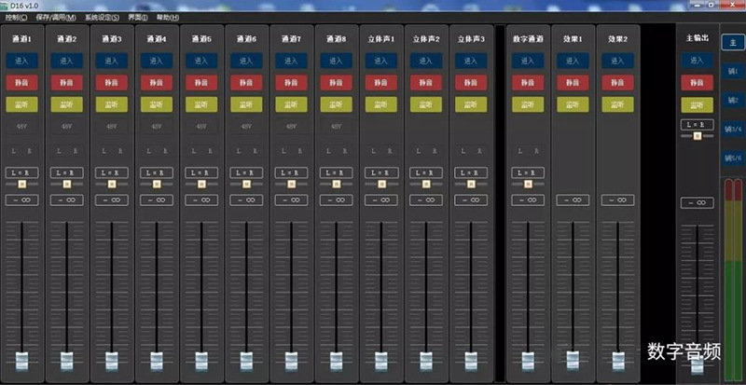Toggle 48V phantom power on 通道5
Viewport: 746px width, 385px height.
pos(201,127)
